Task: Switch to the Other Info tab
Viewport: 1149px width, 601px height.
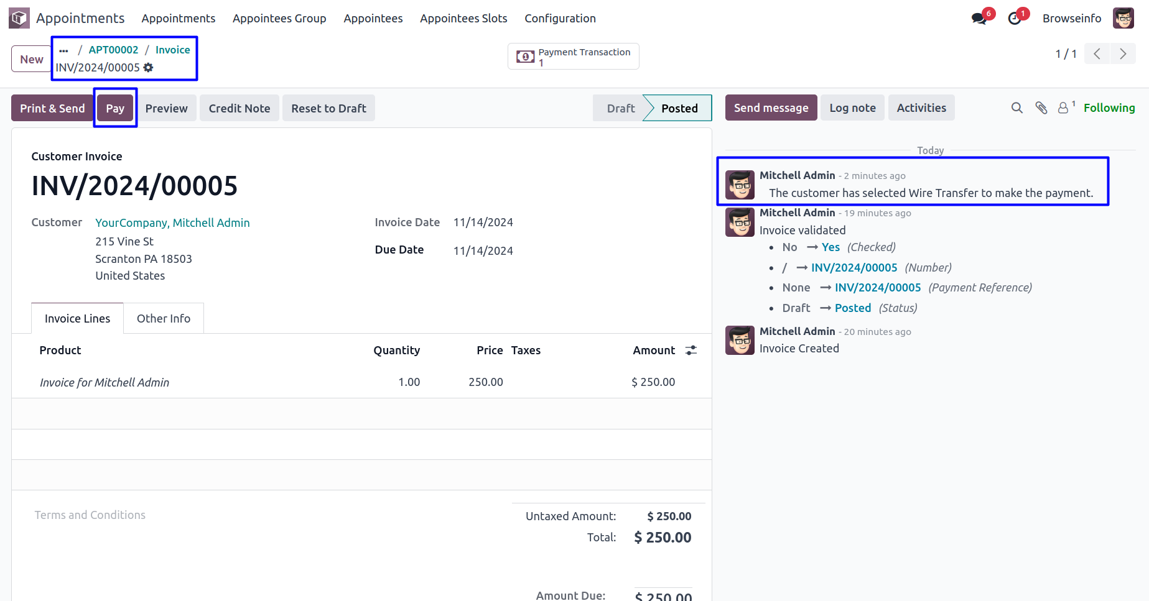Action: point(164,318)
